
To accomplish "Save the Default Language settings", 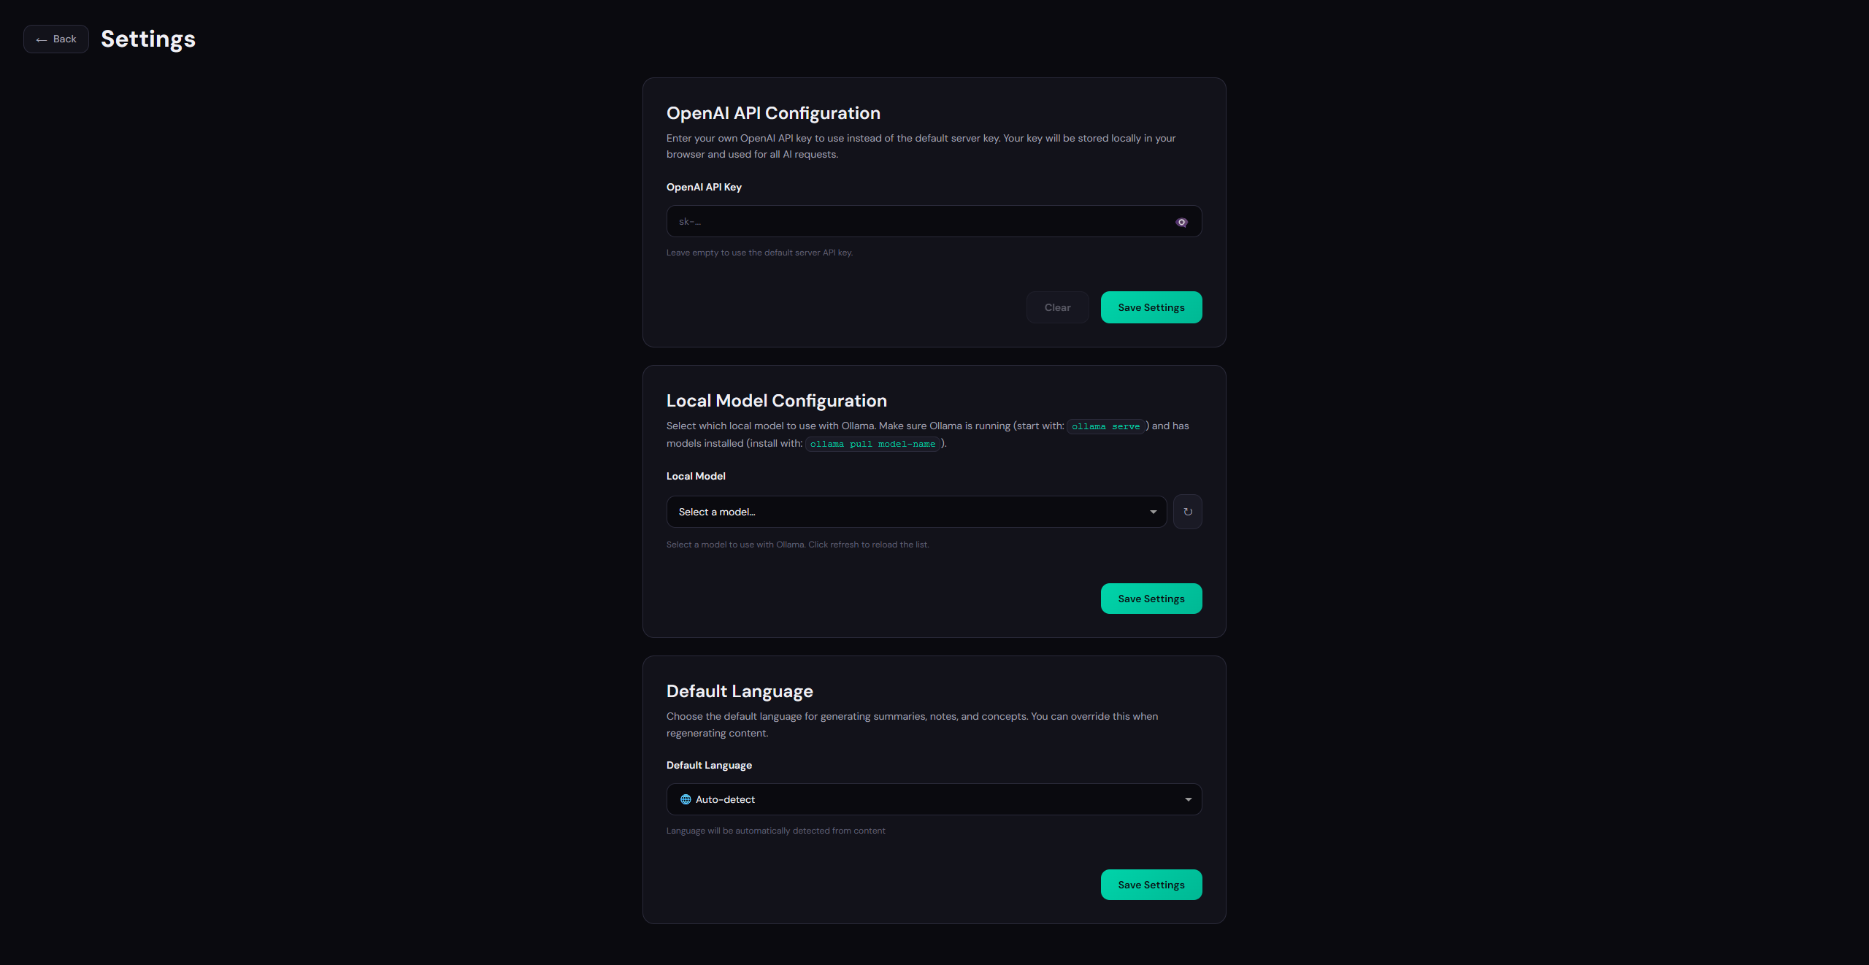I will point(1151,884).
